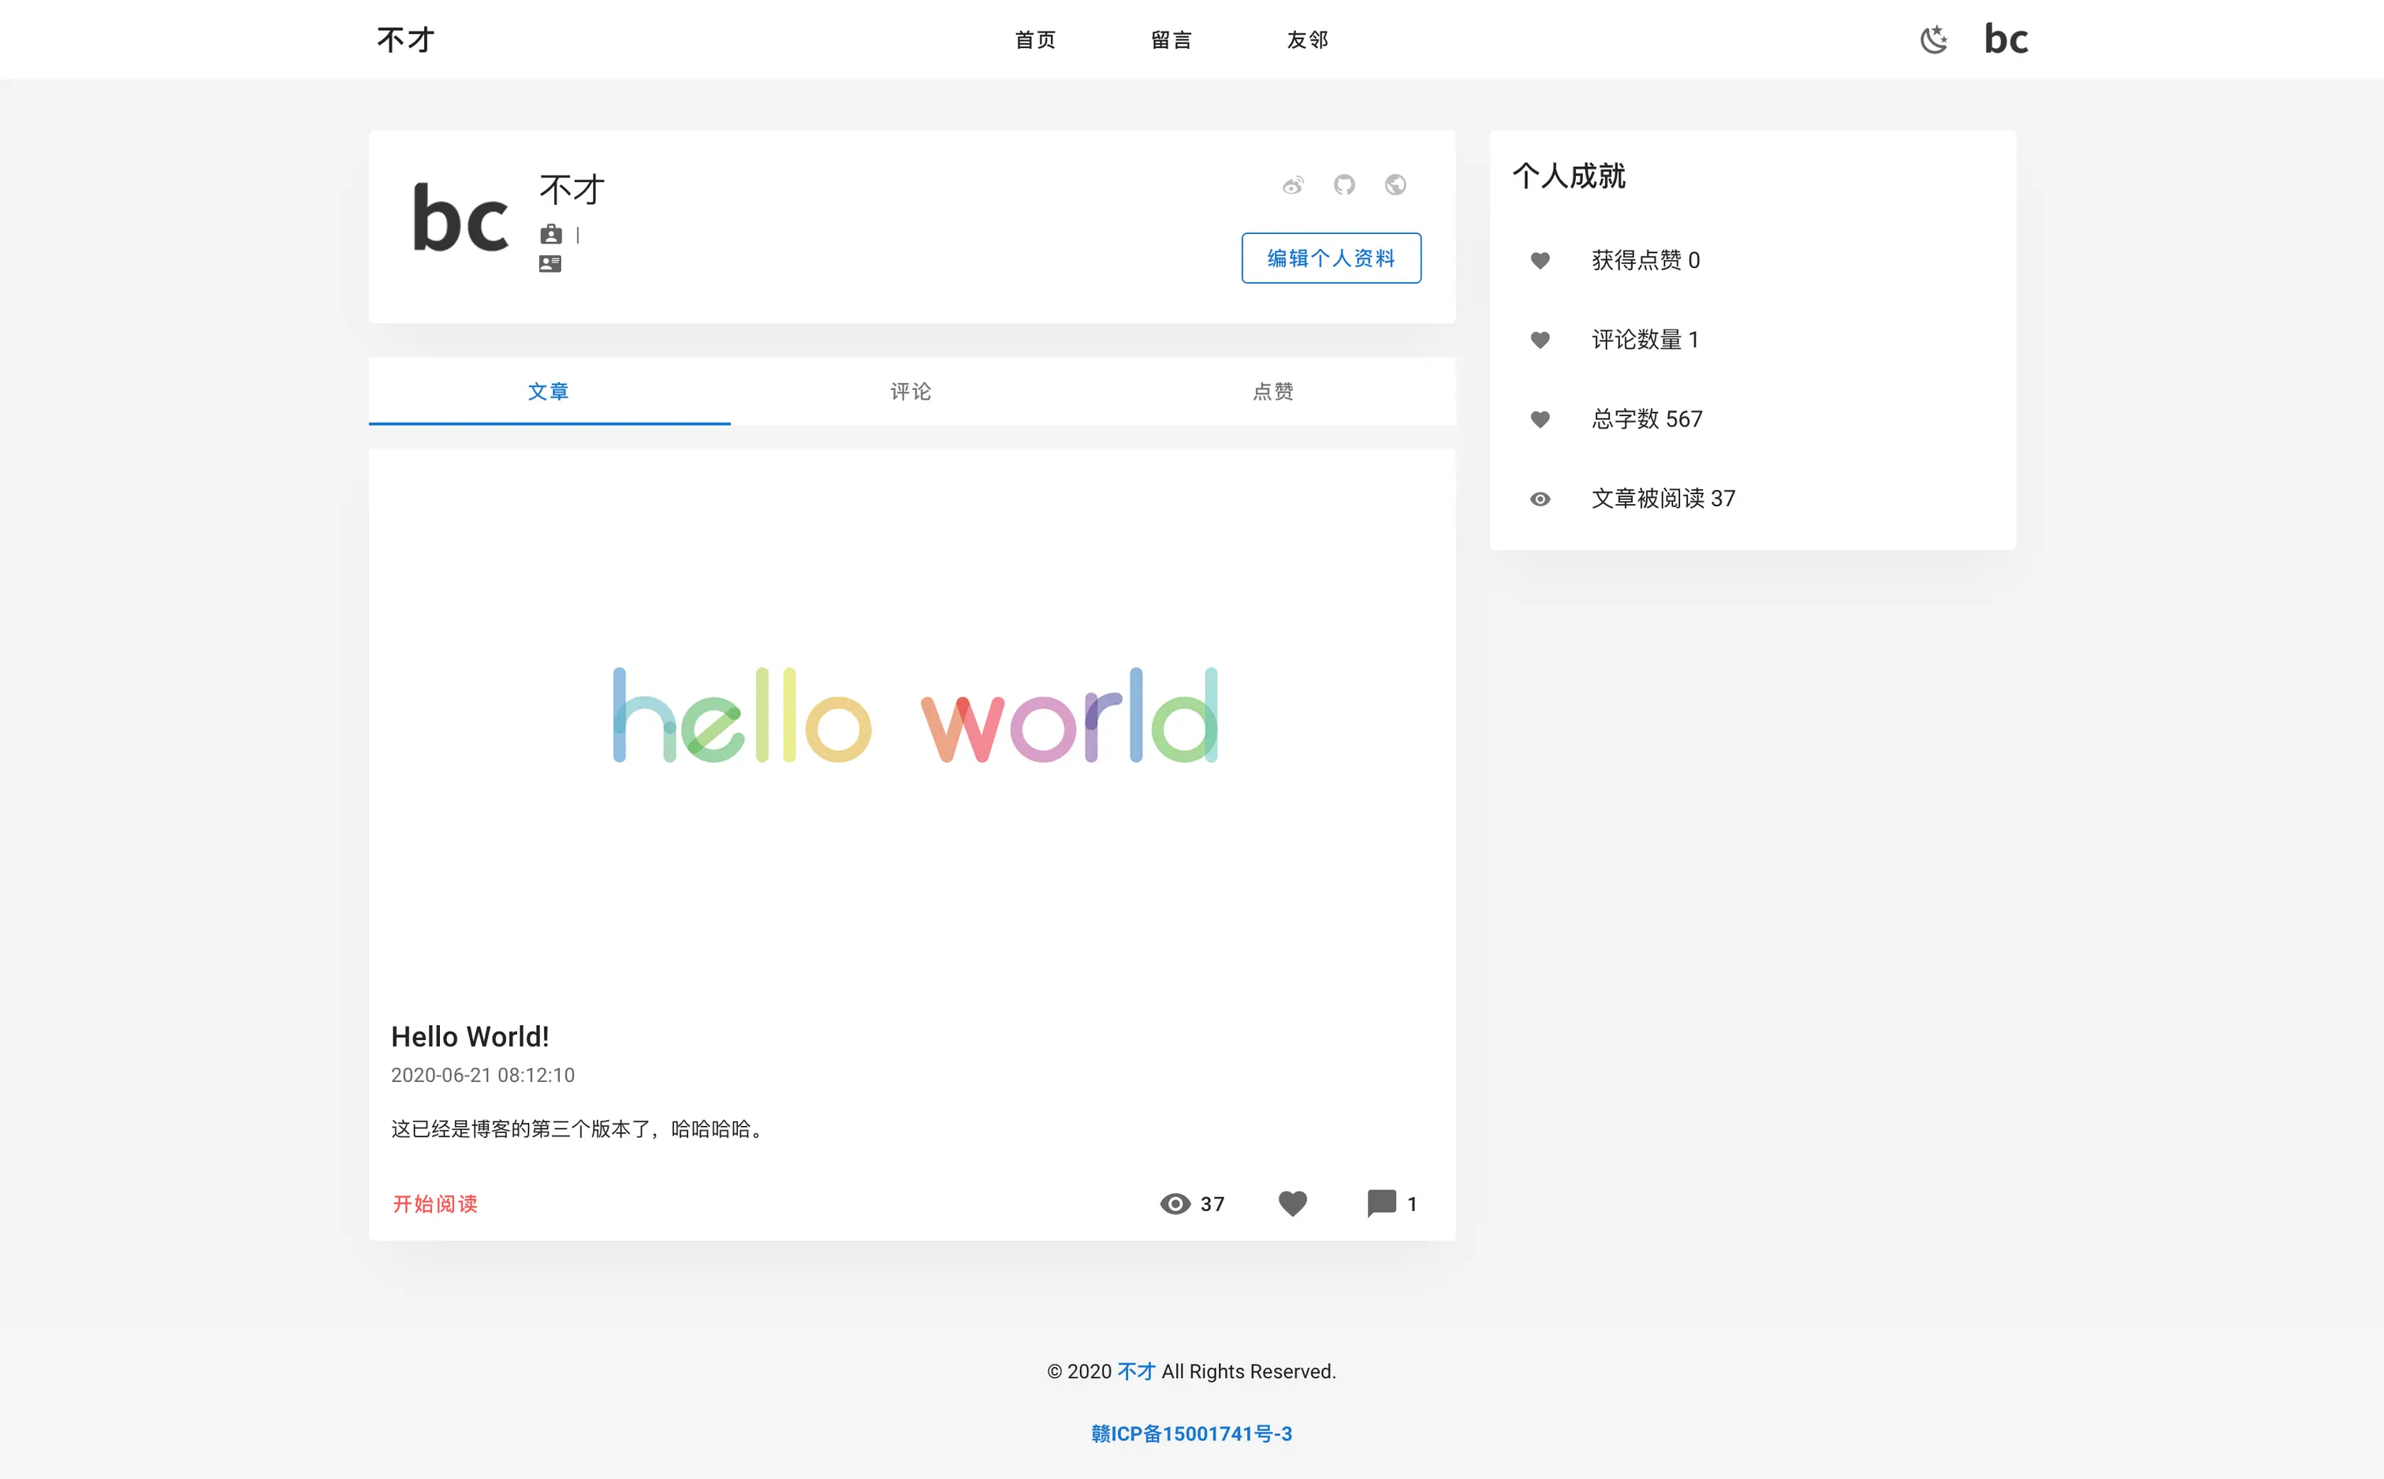Select the 文章 tab
The image size is (2384, 1479).
point(548,392)
